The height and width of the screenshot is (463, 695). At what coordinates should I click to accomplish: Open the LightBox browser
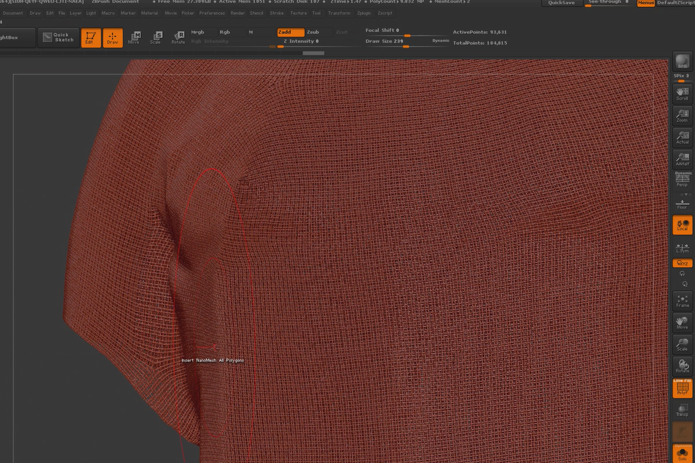click(x=17, y=38)
